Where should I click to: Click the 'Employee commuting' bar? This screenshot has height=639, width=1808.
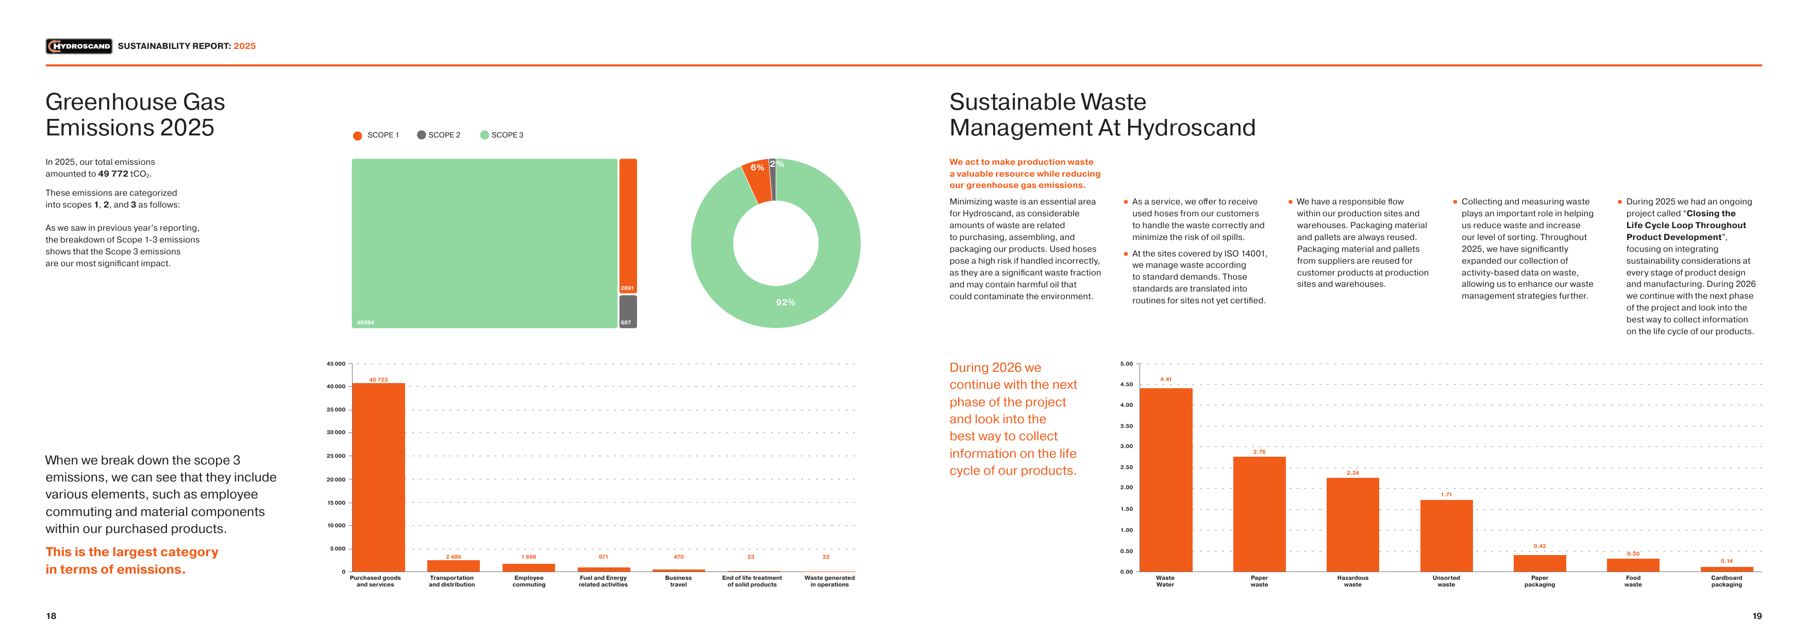528,567
